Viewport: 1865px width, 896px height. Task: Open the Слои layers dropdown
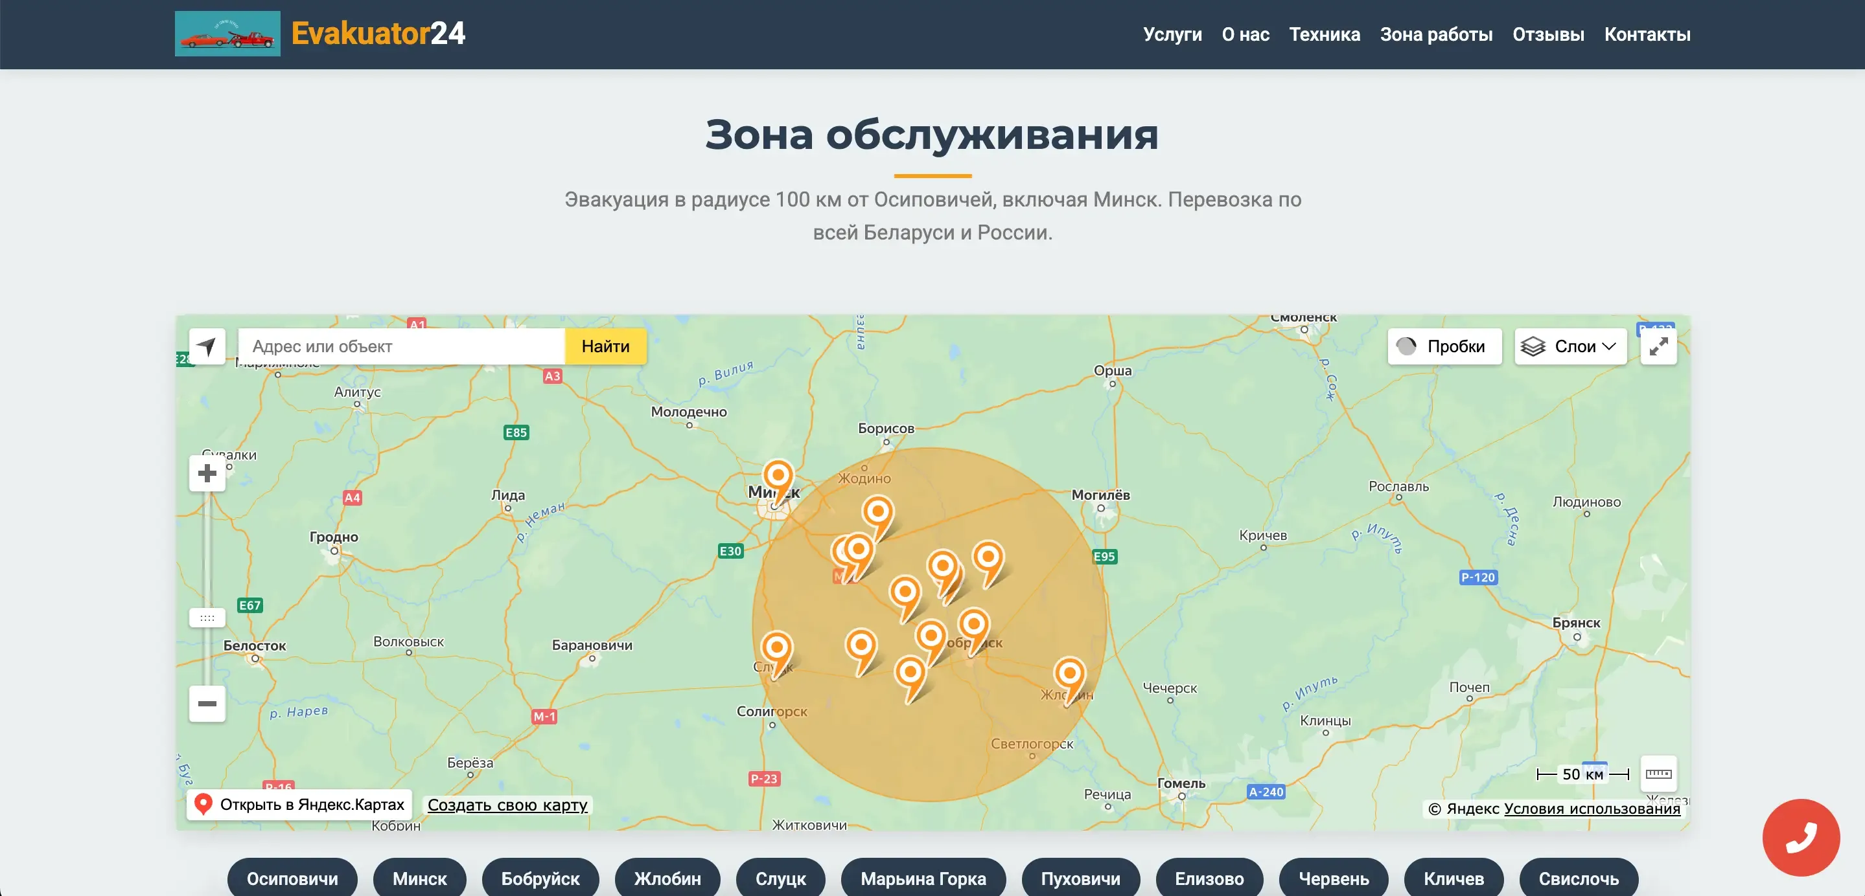[1570, 346]
